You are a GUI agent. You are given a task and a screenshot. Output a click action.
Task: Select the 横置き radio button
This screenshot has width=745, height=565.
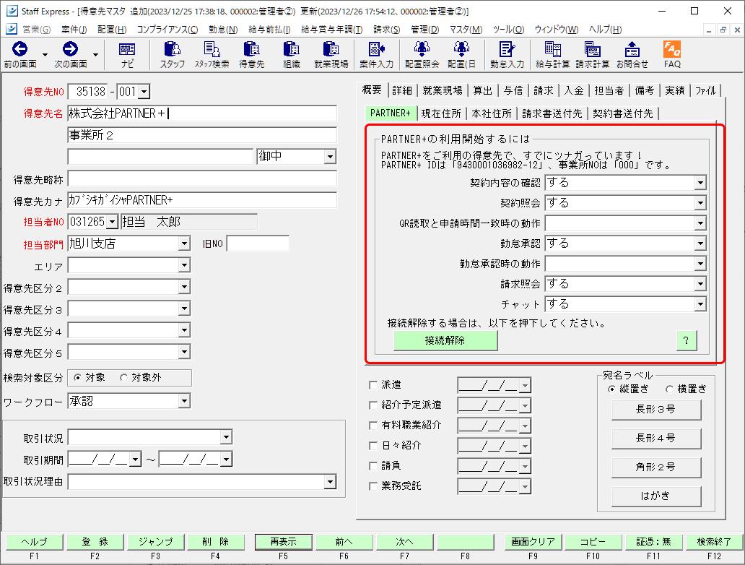[669, 389]
